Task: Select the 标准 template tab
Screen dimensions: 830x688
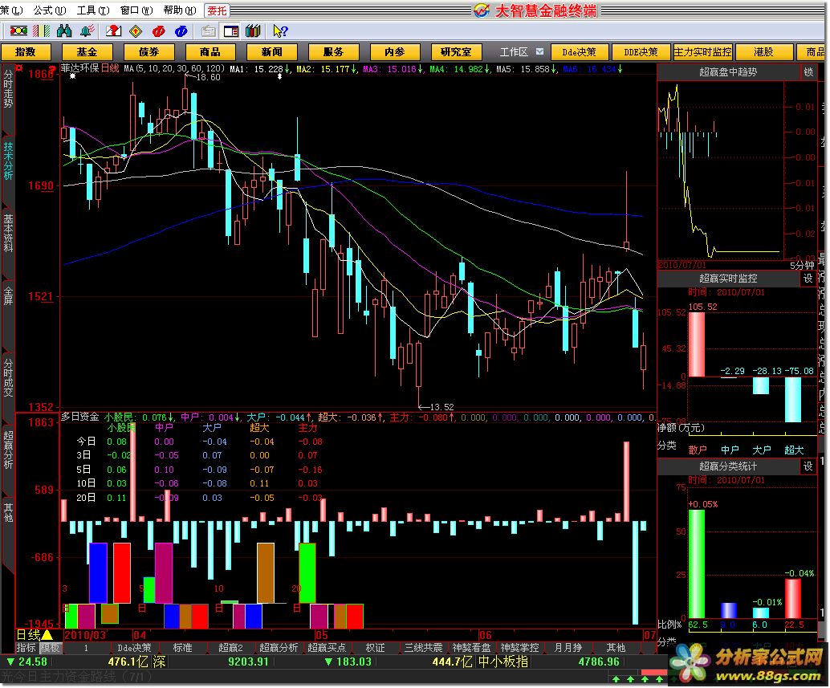Action: tap(183, 648)
